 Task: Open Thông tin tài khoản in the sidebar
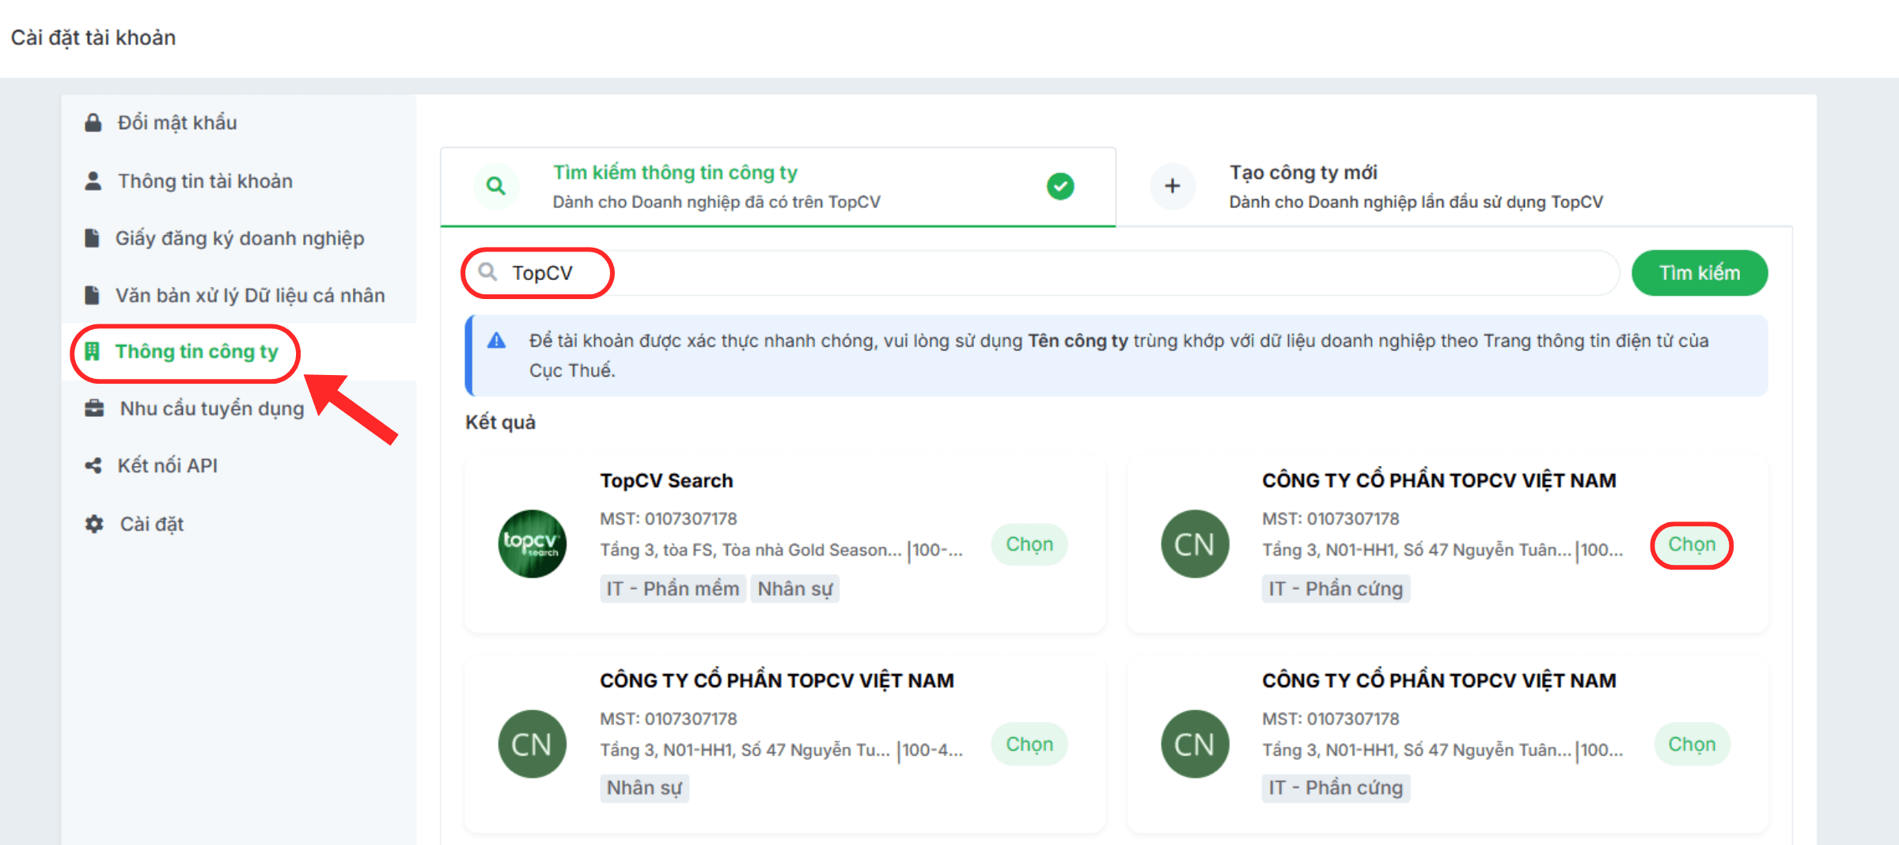(239, 181)
